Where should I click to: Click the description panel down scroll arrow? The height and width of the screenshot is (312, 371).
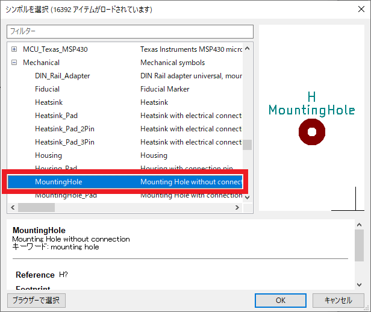coord(359,282)
